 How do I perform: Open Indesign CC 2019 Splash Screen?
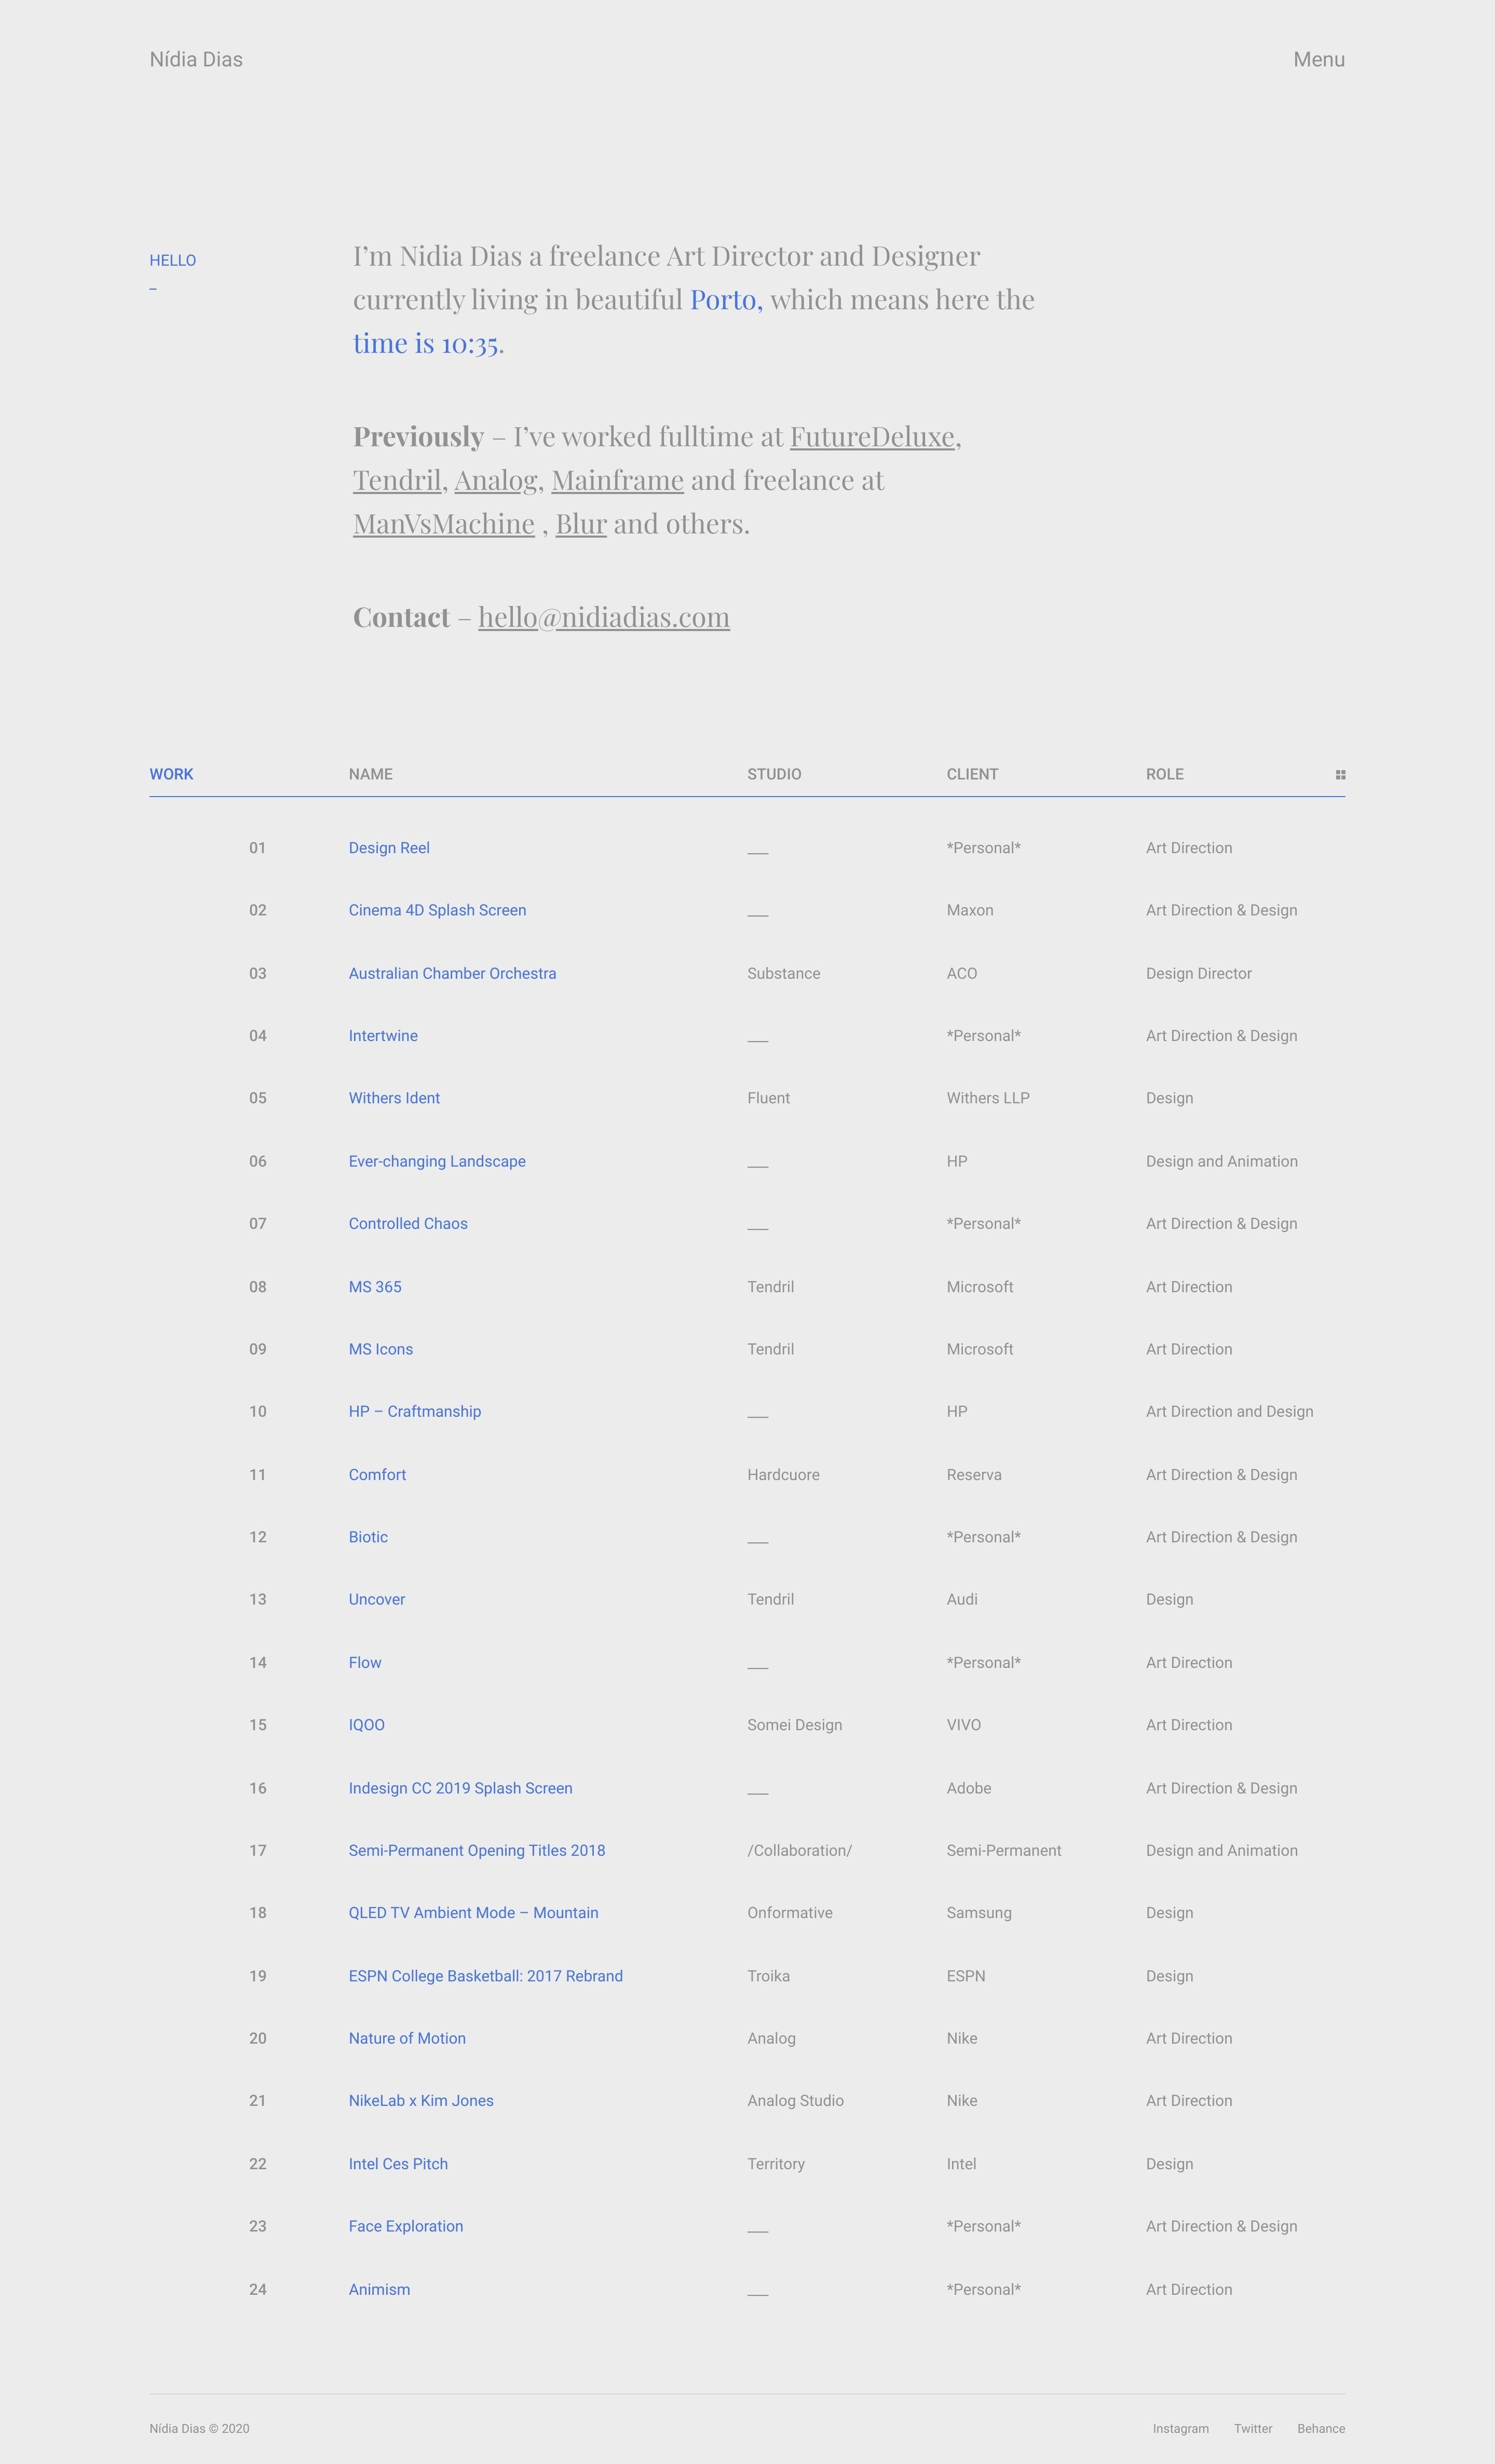click(x=460, y=1788)
